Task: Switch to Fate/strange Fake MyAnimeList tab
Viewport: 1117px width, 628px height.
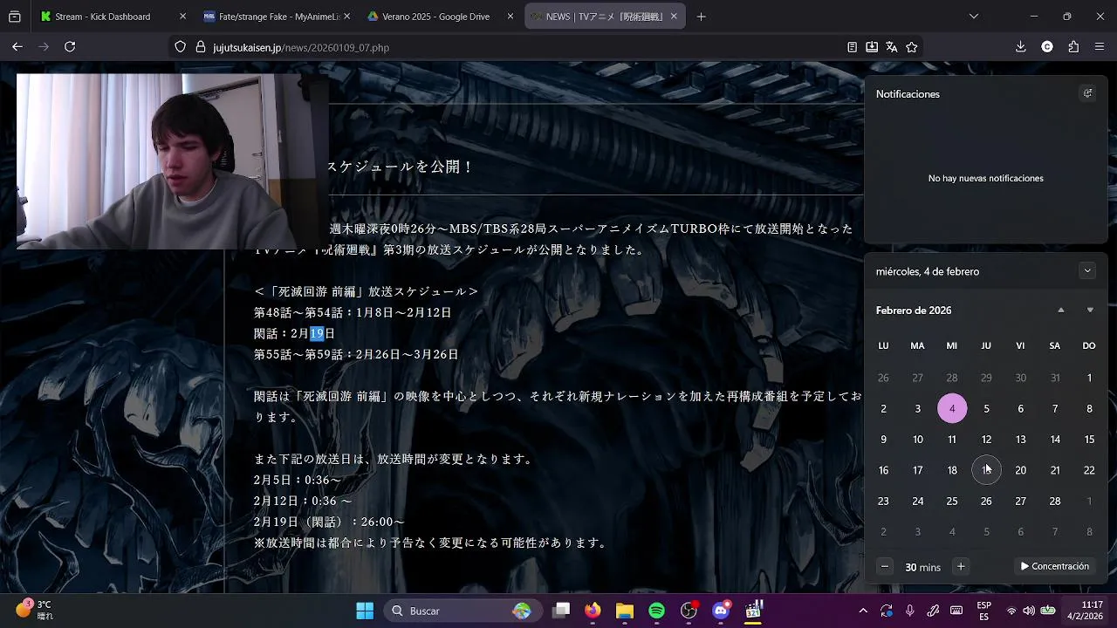Action: [275, 17]
